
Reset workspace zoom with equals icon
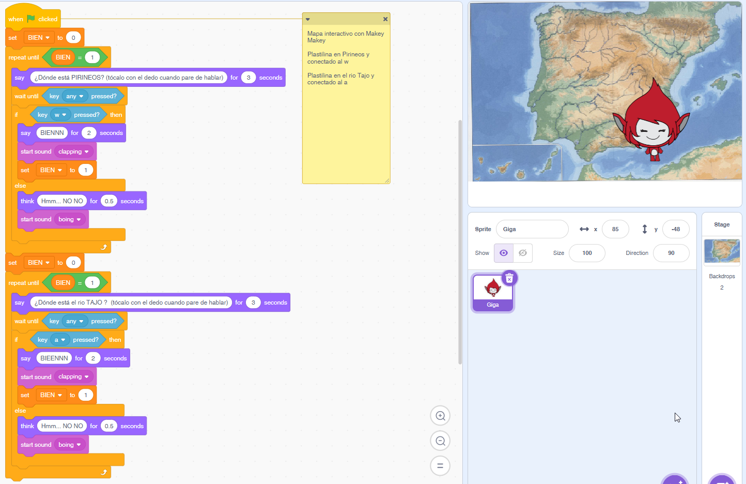pos(440,465)
